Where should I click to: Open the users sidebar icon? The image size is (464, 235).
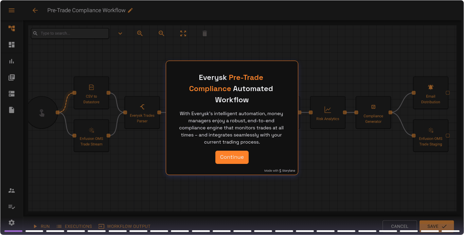click(x=12, y=191)
